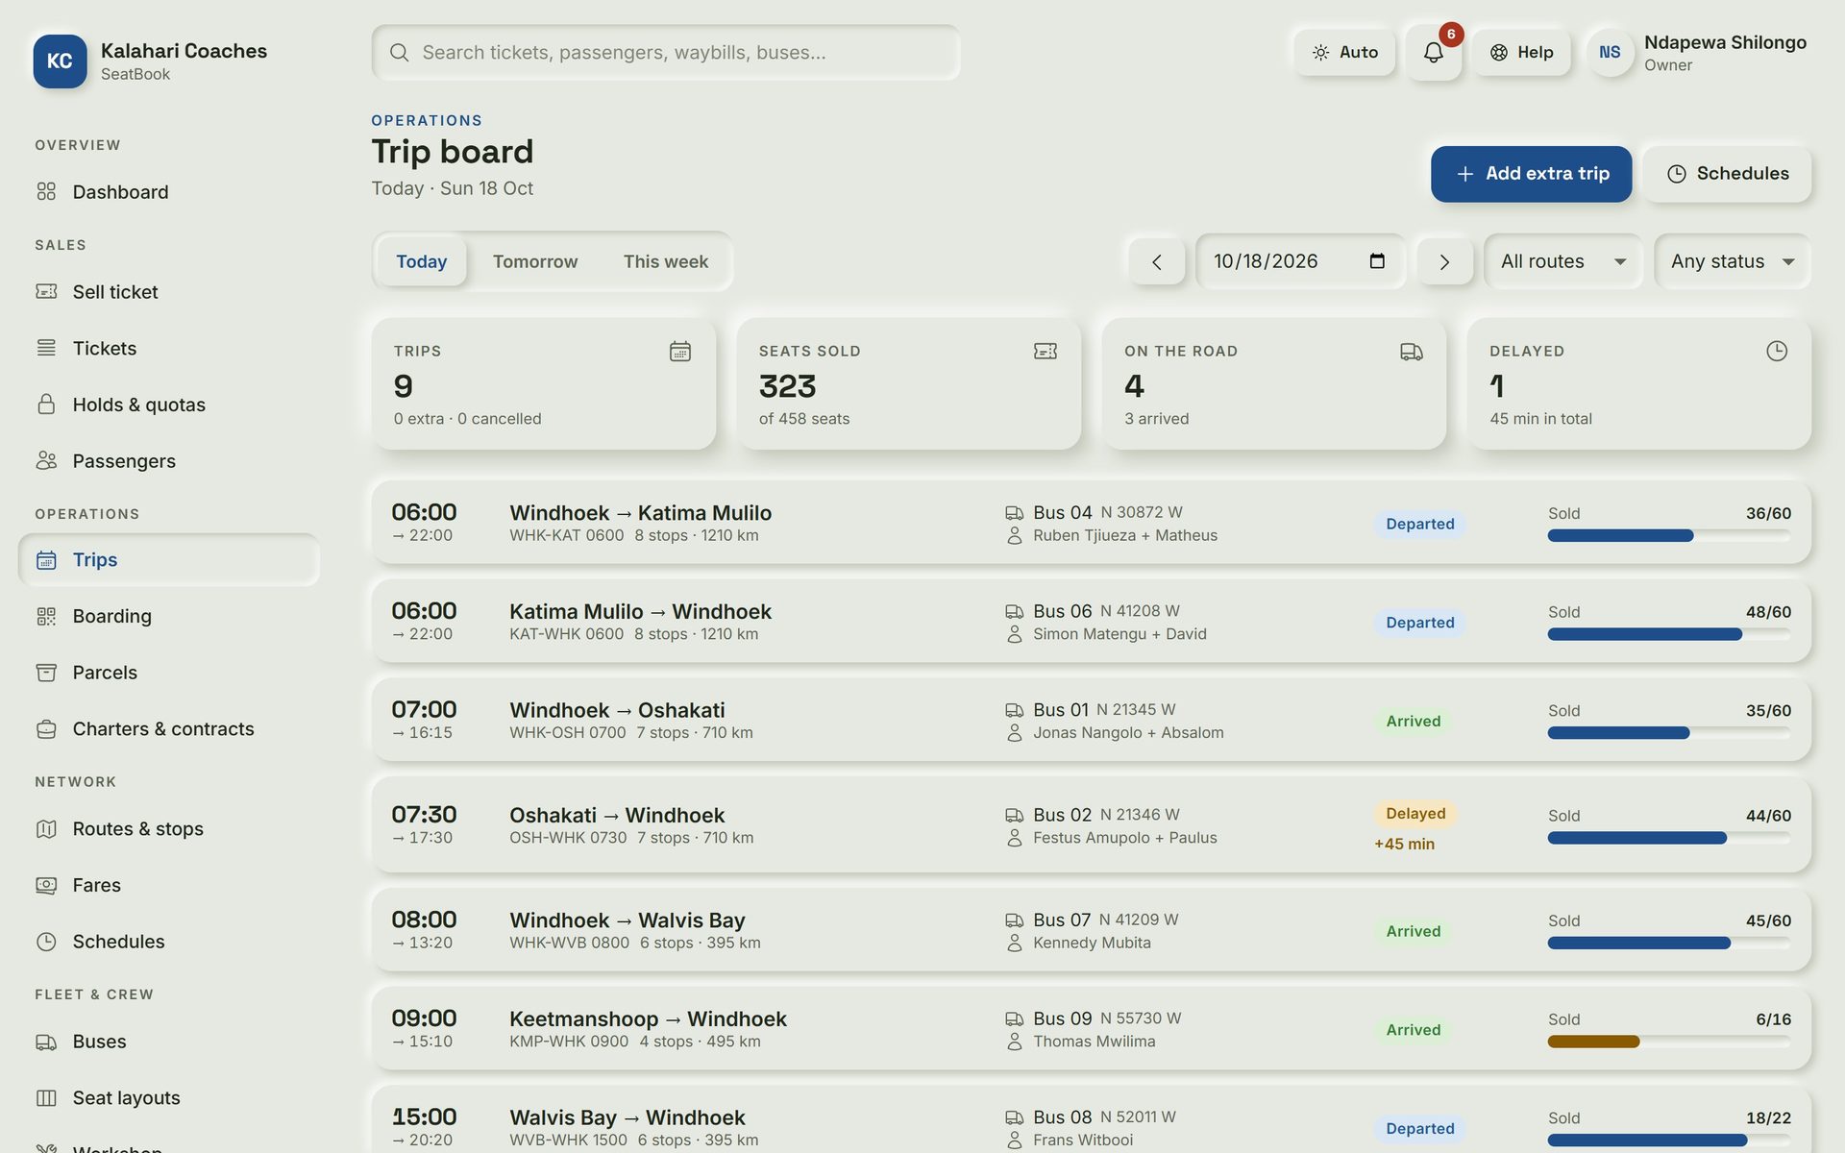Click the KC Kalahari Coaches logo

click(60, 61)
